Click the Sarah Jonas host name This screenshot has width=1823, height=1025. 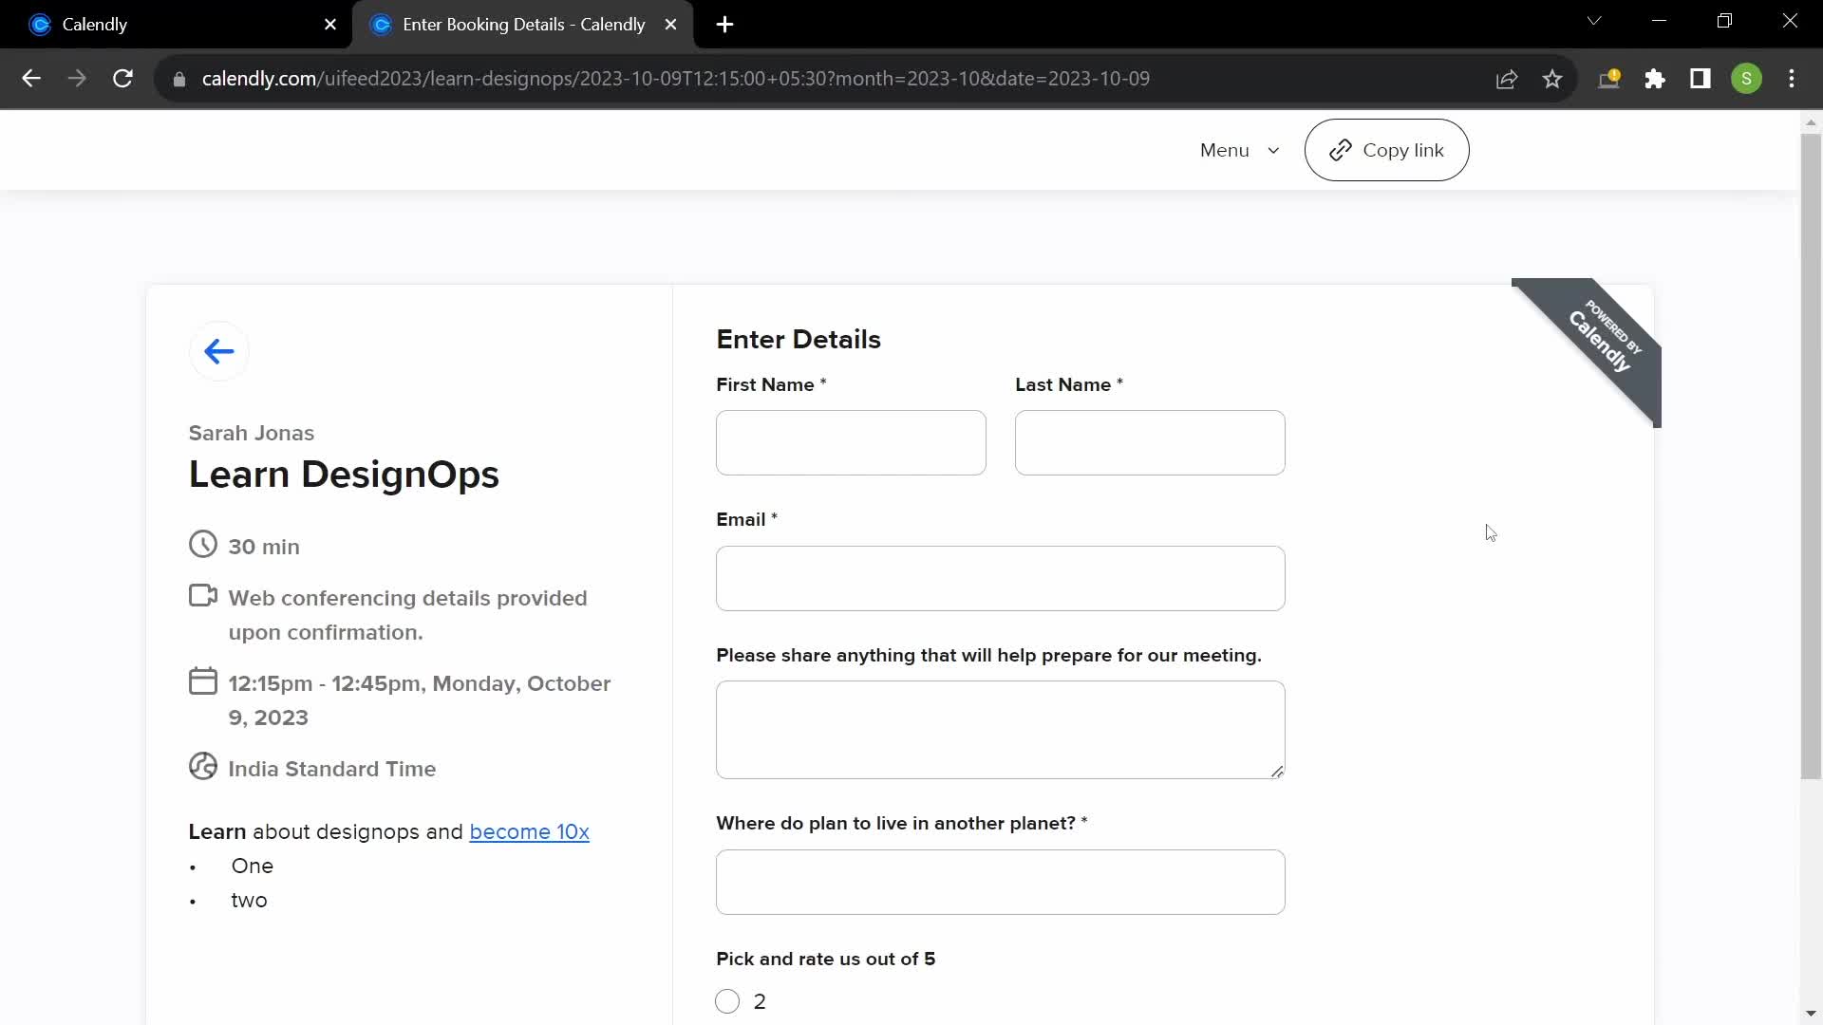click(x=252, y=434)
